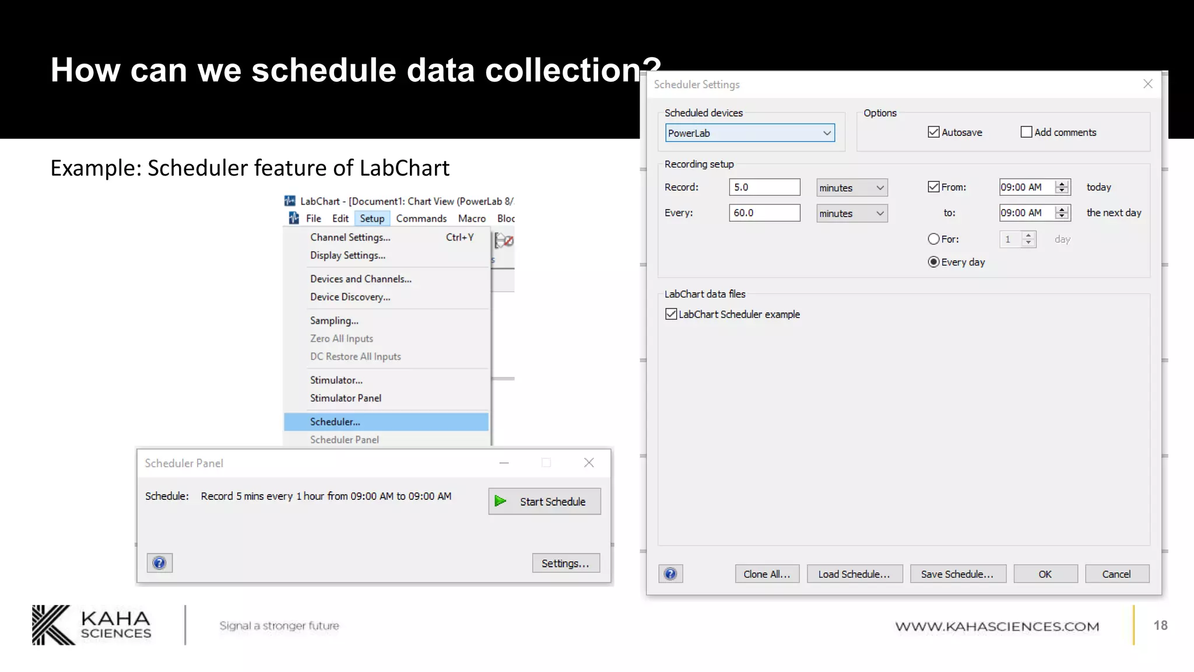The width and height of the screenshot is (1194, 672).
Task: Click Start Schedule button
Action: pos(545,501)
